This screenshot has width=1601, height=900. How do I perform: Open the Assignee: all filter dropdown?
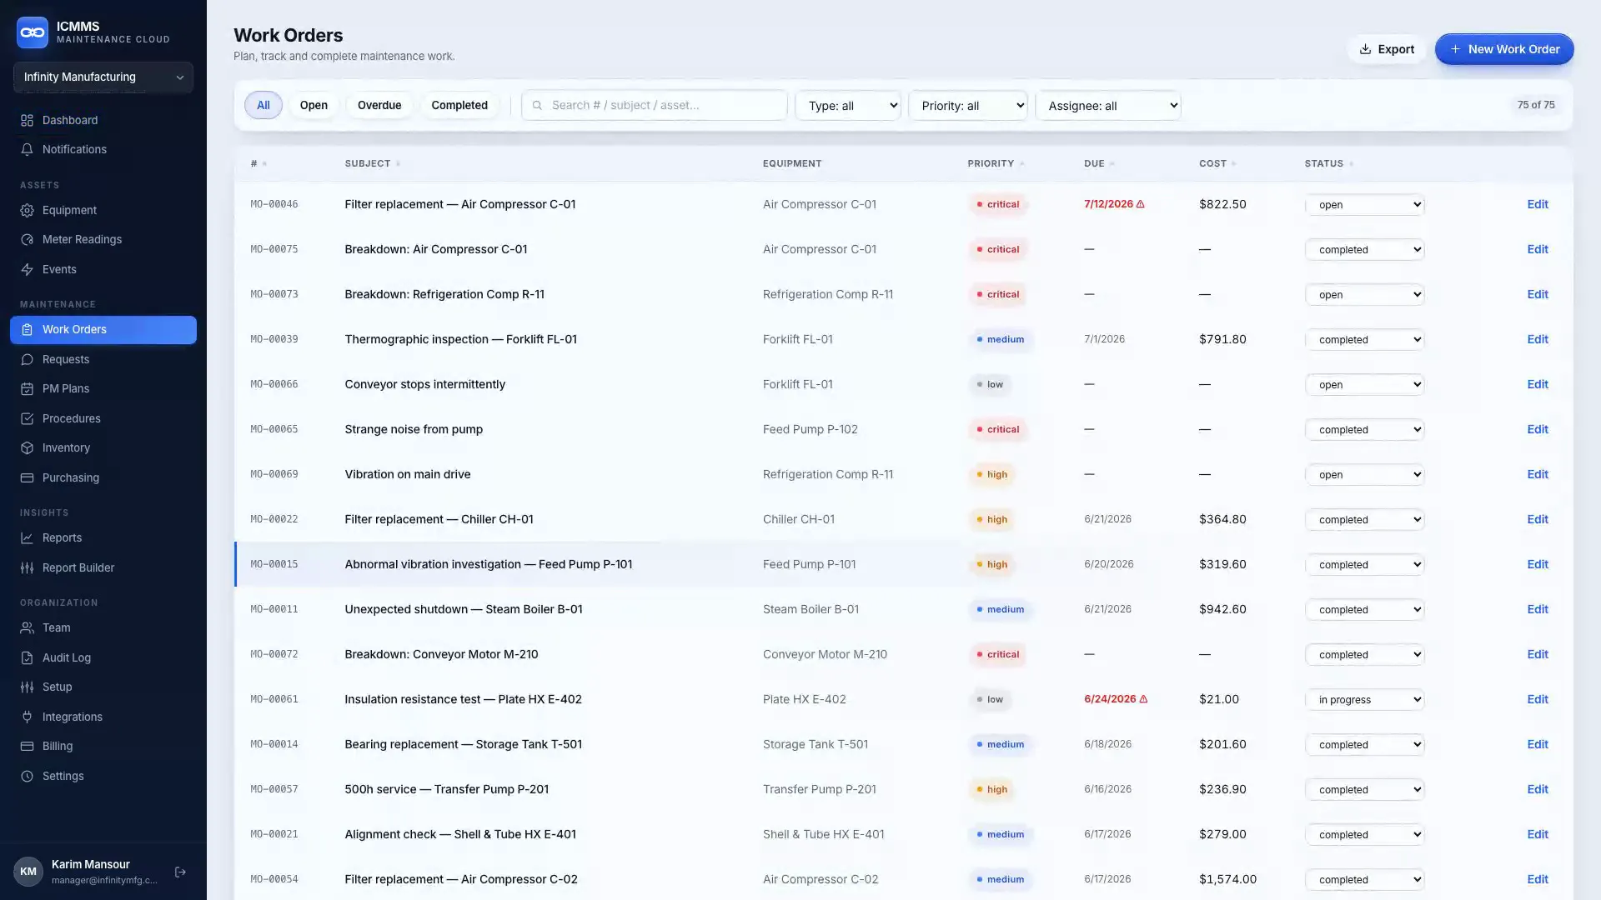tap(1108, 106)
